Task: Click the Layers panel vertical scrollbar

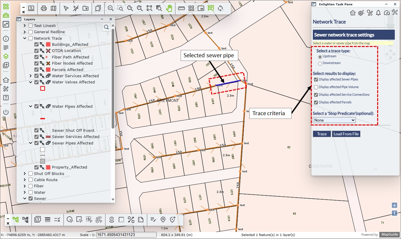Action: click(x=113, y=79)
